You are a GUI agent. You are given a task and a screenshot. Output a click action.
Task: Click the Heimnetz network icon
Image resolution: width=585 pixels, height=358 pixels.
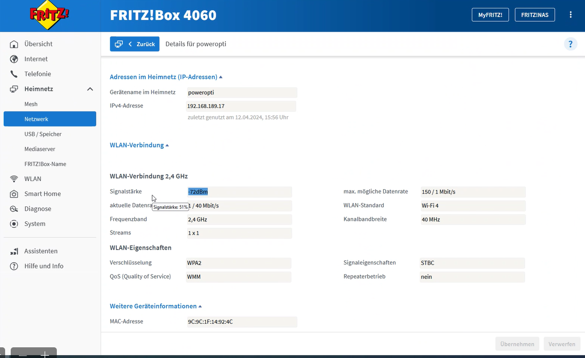(x=14, y=89)
